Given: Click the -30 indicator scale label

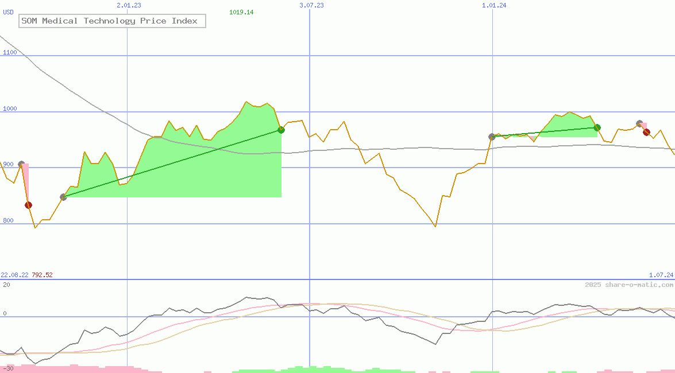Looking at the screenshot, I should (7, 369).
